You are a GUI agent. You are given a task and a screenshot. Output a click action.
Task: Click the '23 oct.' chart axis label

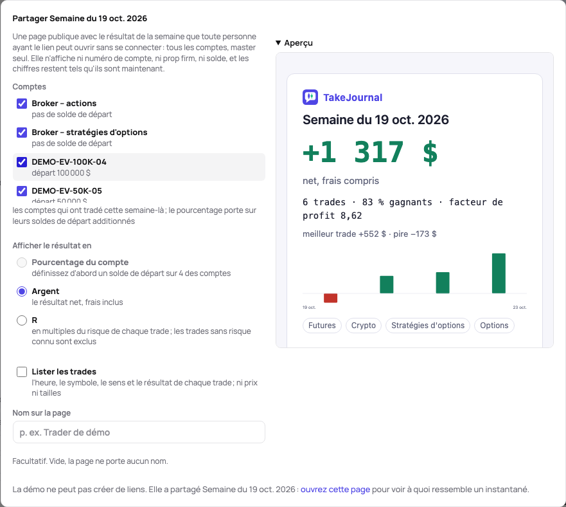[520, 308]
